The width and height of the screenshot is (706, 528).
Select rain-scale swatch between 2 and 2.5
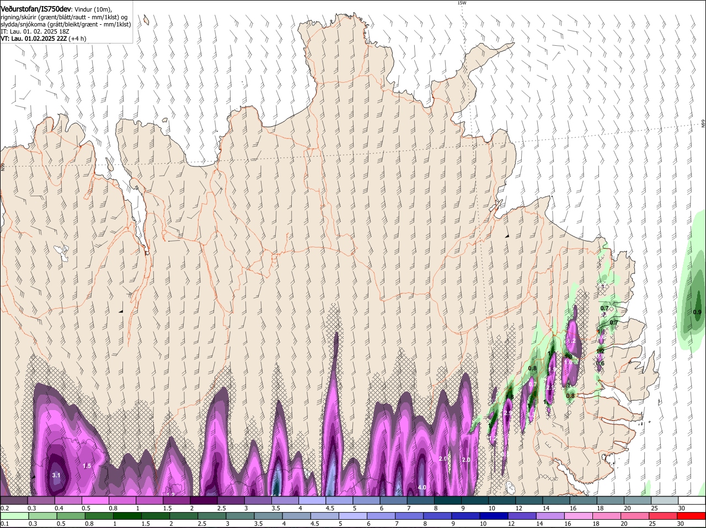[184, 516]
